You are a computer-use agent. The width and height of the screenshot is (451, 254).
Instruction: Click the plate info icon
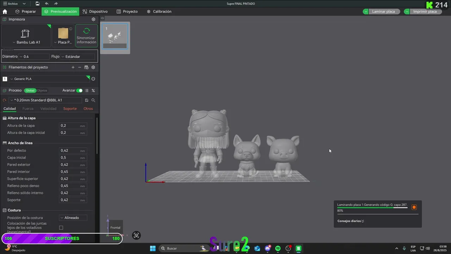71,29
